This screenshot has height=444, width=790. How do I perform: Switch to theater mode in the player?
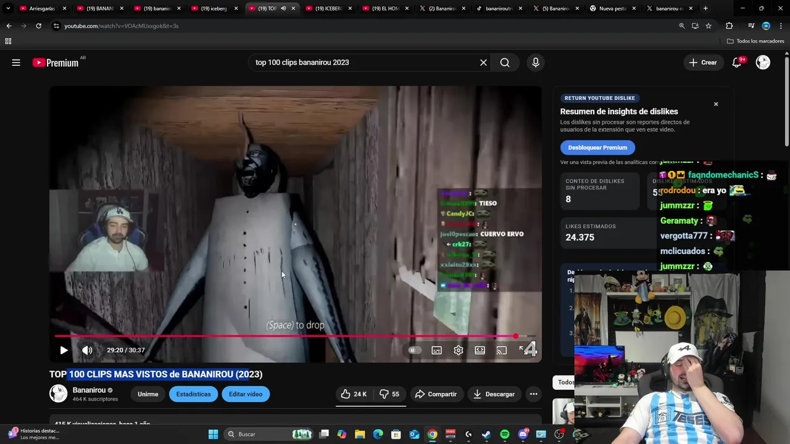tap(480, 350)
